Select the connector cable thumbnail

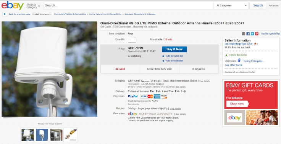[71, 135]
